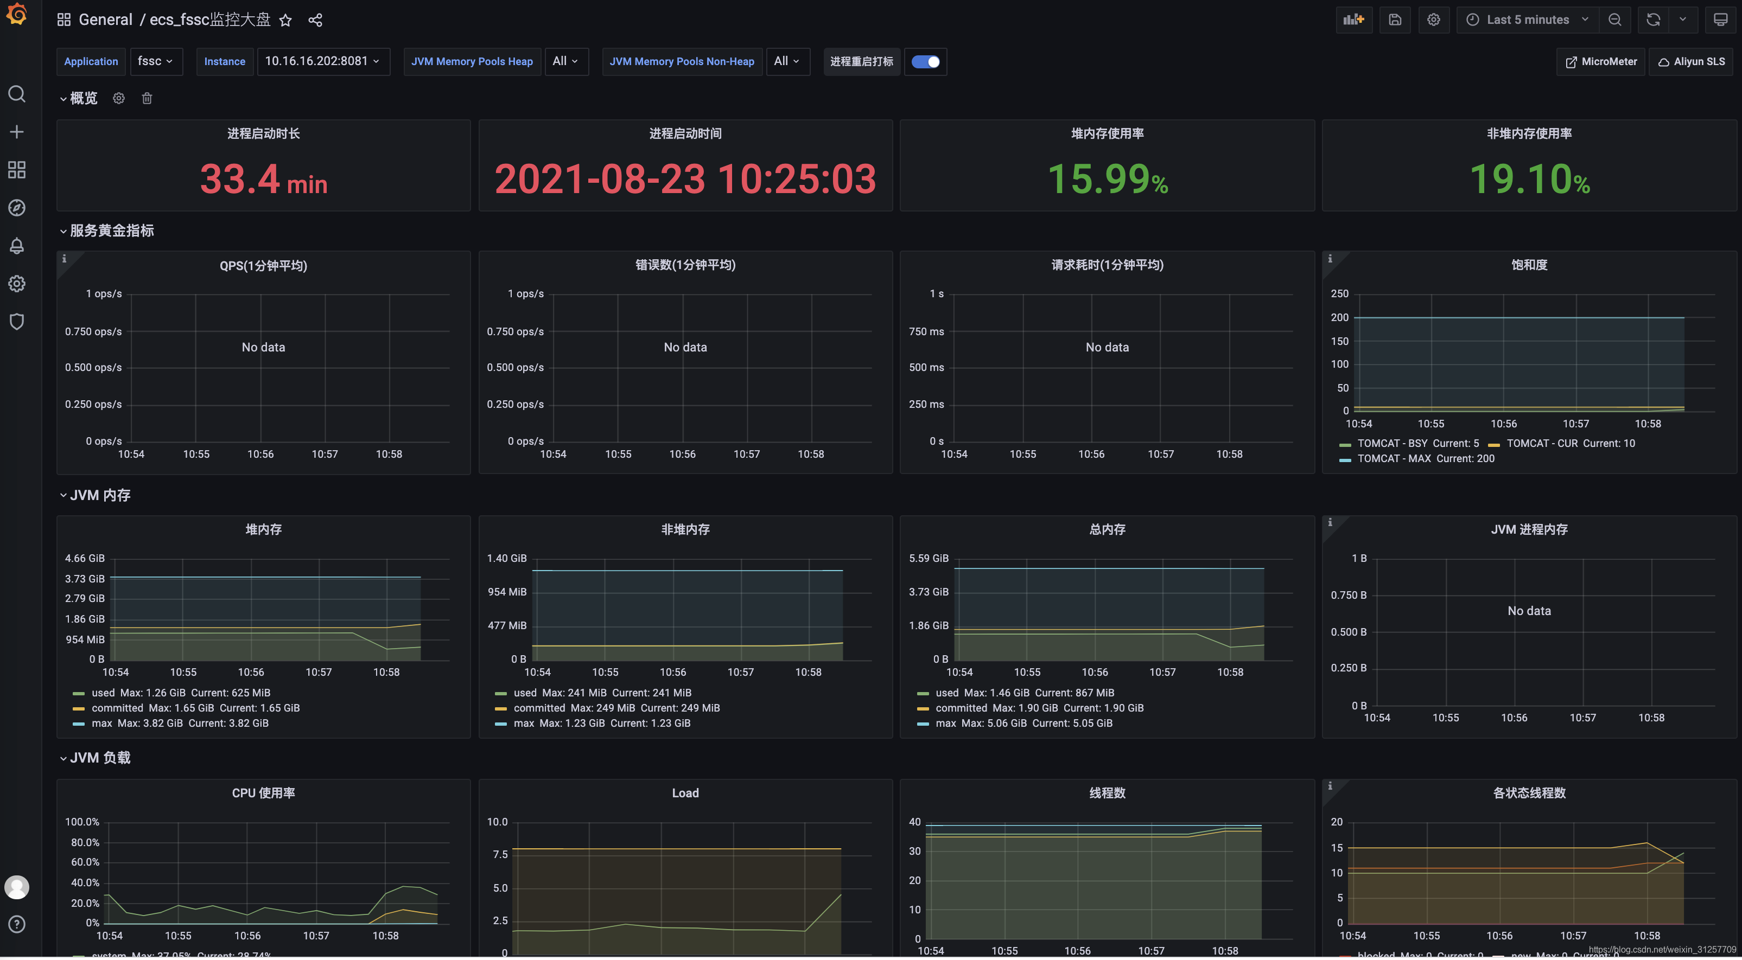Open Explore from the left sidebar
This screenshot has width=1742, height=960.
[x=16, y=208]
